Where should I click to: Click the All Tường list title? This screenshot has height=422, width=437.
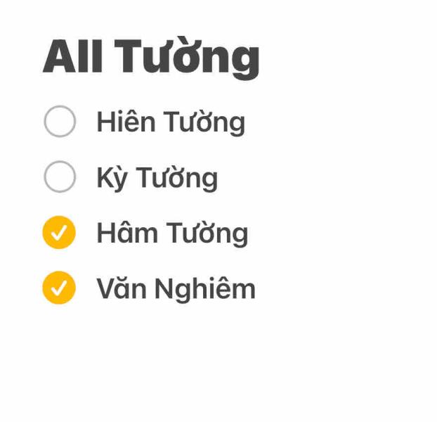pyautogui.click(x=151, y=58)
